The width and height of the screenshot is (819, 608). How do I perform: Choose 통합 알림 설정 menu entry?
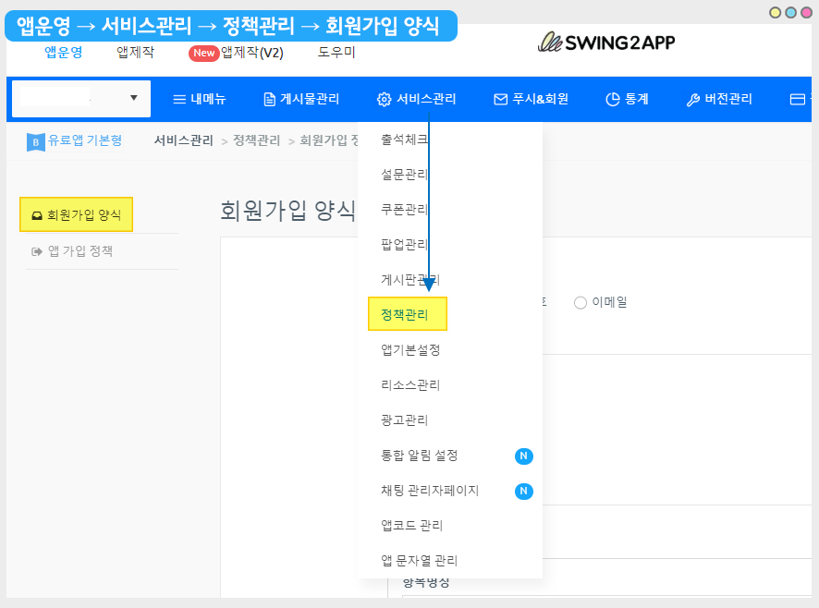(x=419, y=456)
